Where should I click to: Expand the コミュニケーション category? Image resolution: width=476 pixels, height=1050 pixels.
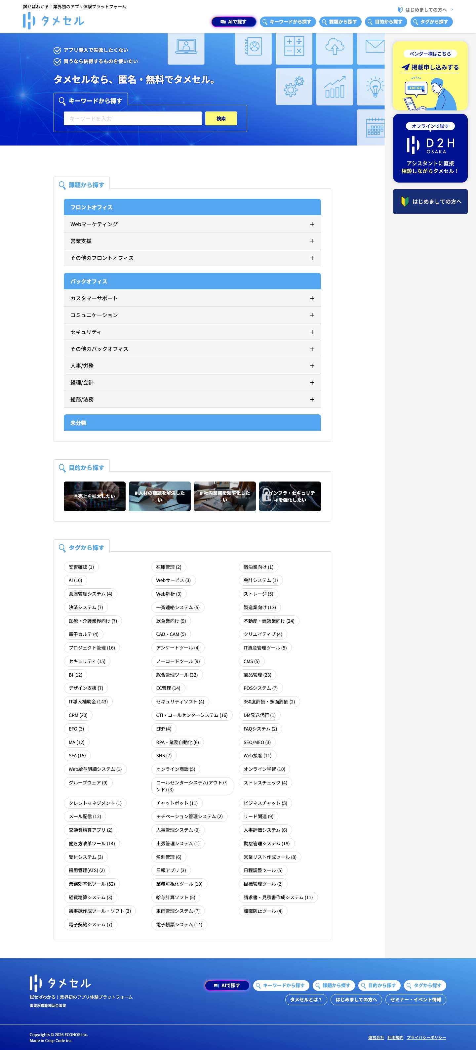(x=192, y=315)
